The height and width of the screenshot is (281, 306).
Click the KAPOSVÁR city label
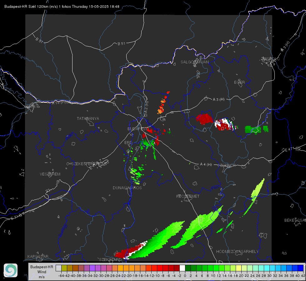tap(38, 256)
